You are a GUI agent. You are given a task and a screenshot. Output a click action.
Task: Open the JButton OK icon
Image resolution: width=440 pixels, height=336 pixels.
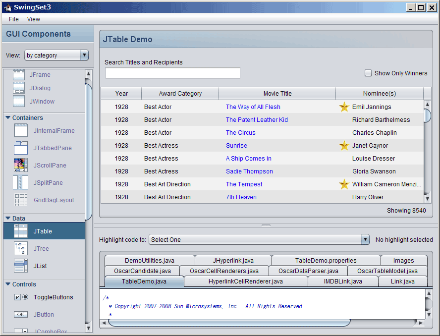pyautogui.click(x=21, y=314)
